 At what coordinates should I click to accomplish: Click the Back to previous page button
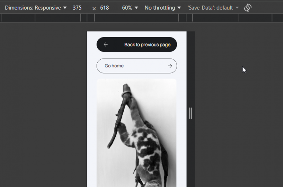coord(137,45)
